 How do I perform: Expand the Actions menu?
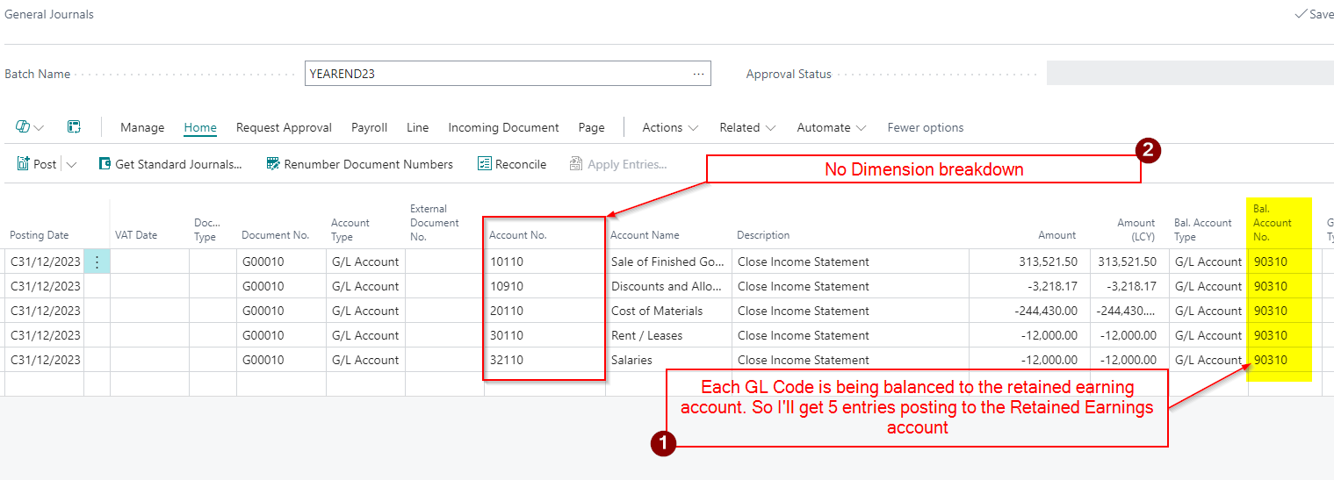[670, 127]
